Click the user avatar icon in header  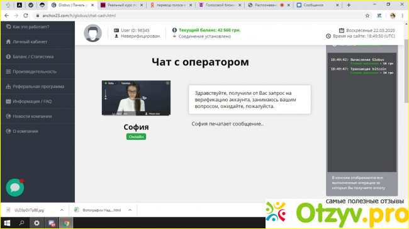(92, 33)
